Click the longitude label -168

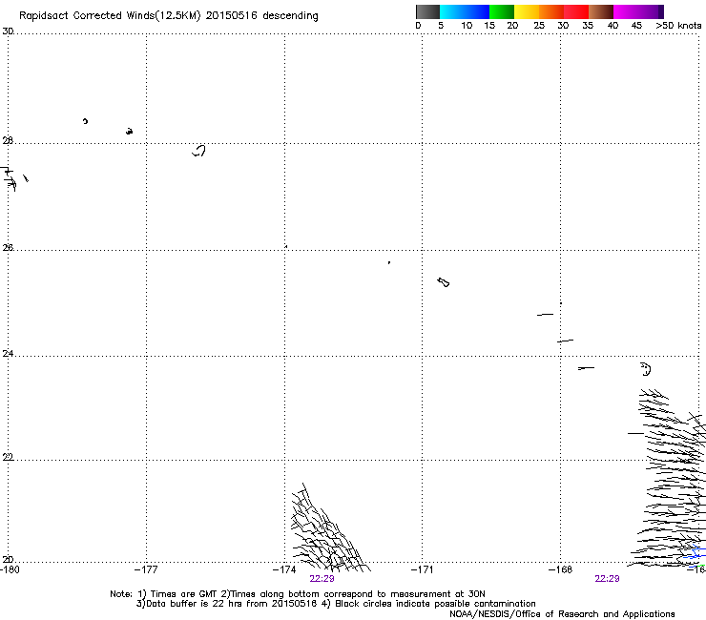[x=560, y=569]
